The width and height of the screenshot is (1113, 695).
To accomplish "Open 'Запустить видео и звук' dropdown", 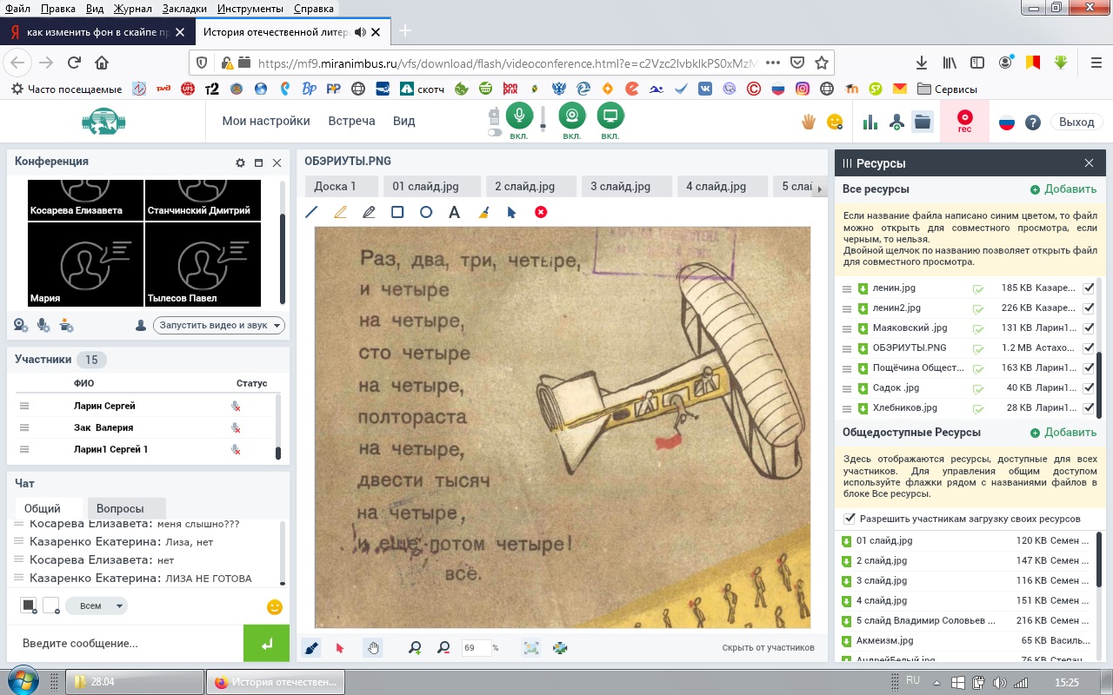I will pyautogui.click(x=219, y=326).
